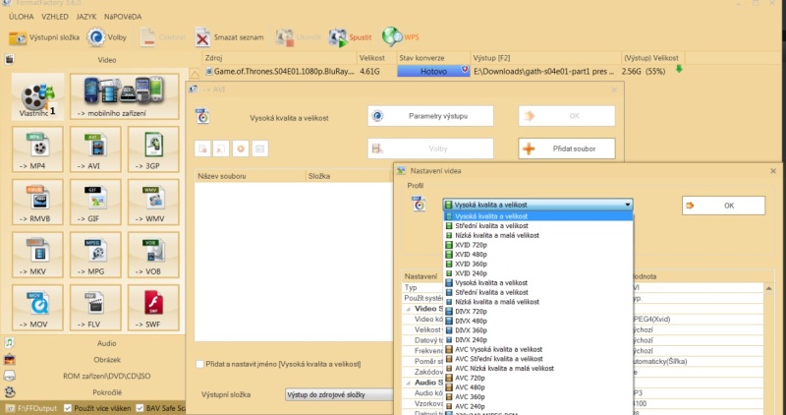Click the gear icon beside Pokročilé
Screen dimensions: 786x415
pos(9,392)
